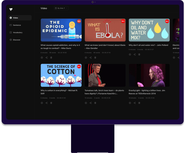
Task: Share the Tomatoes talk video
Action: pyautogui.click(x=90, y=103)
